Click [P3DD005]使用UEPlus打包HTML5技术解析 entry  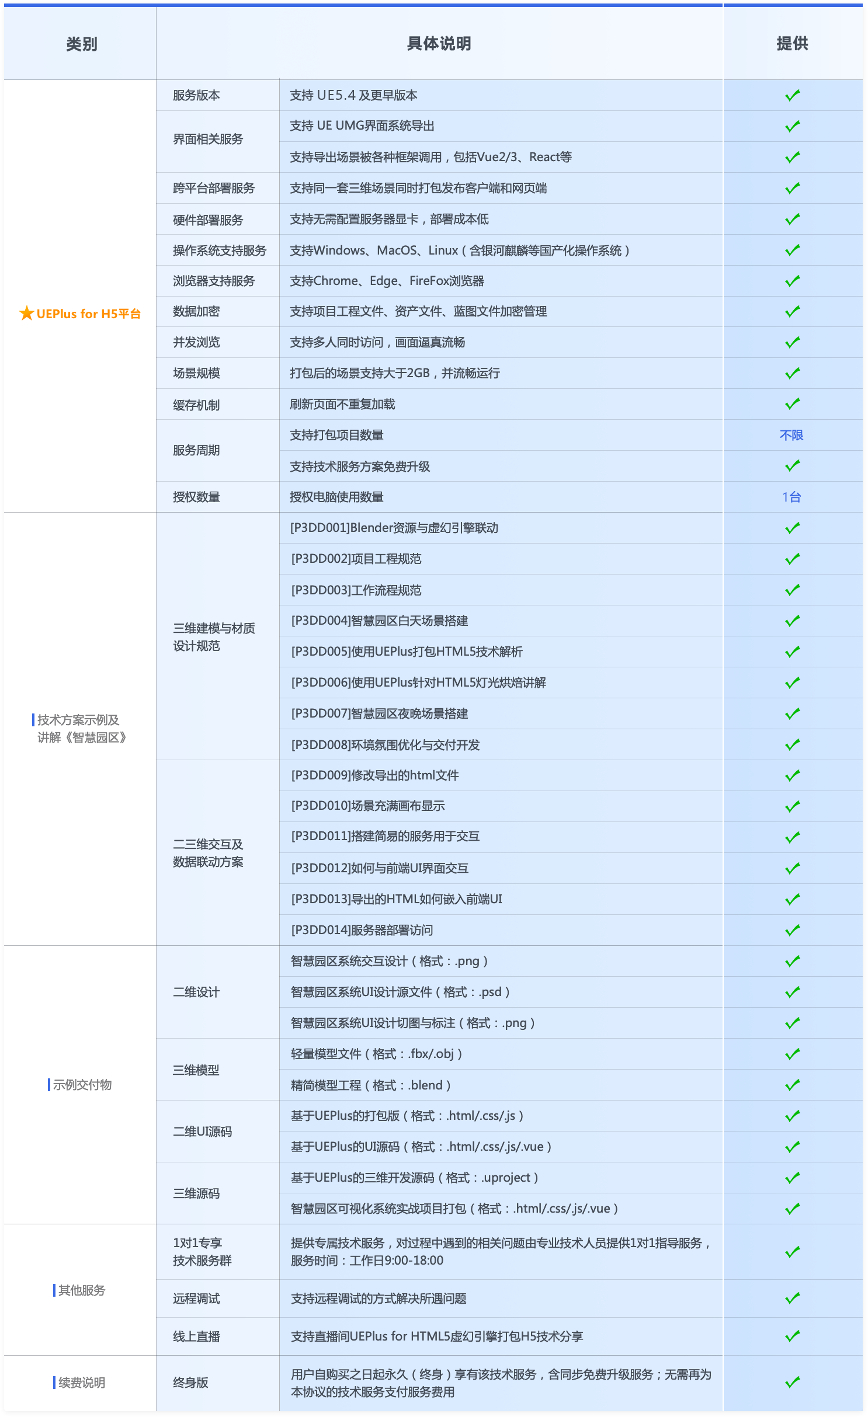coord(407,652)
